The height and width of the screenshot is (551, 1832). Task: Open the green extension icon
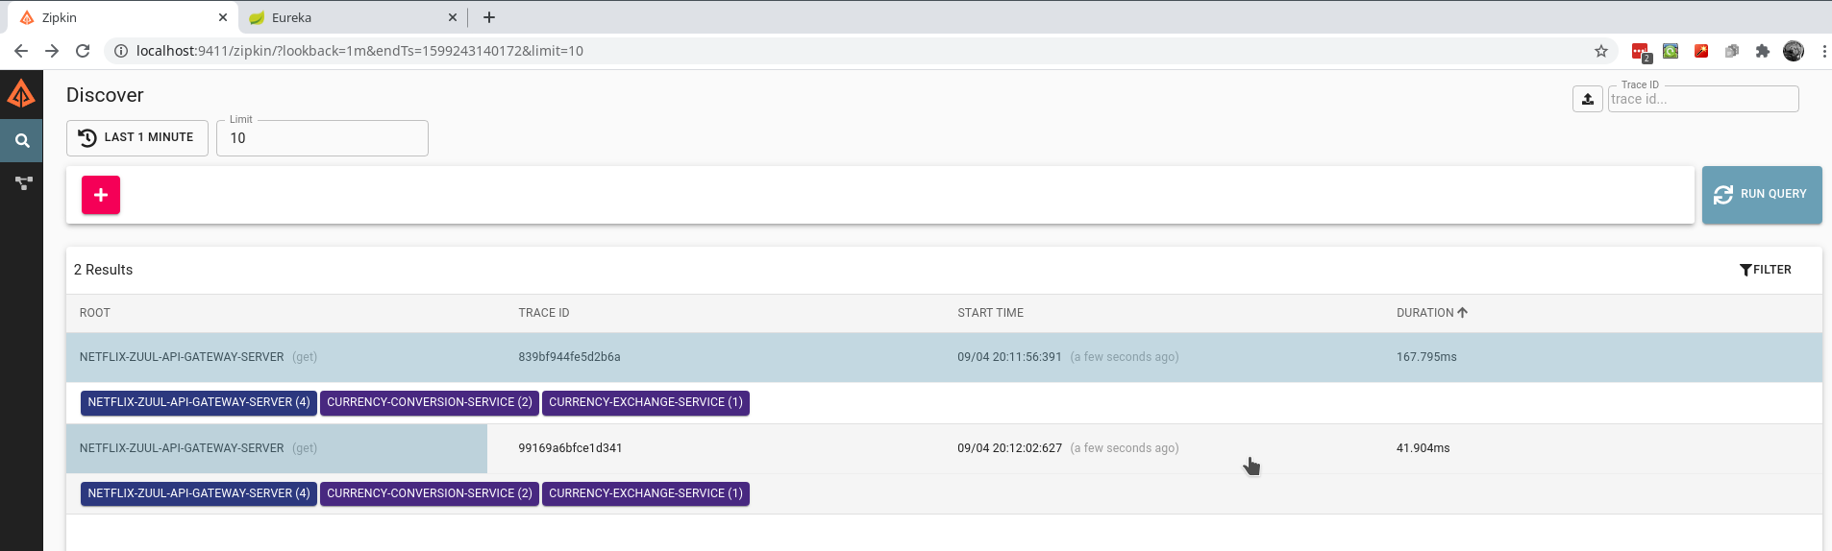pyautogui.click(x=1671, y=51)
